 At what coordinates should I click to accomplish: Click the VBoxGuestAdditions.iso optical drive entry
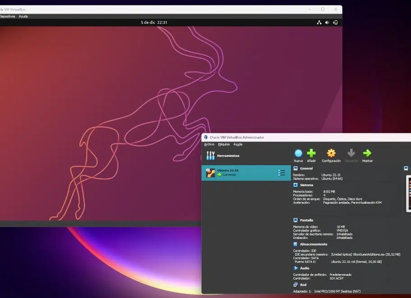tap(365, 254)
